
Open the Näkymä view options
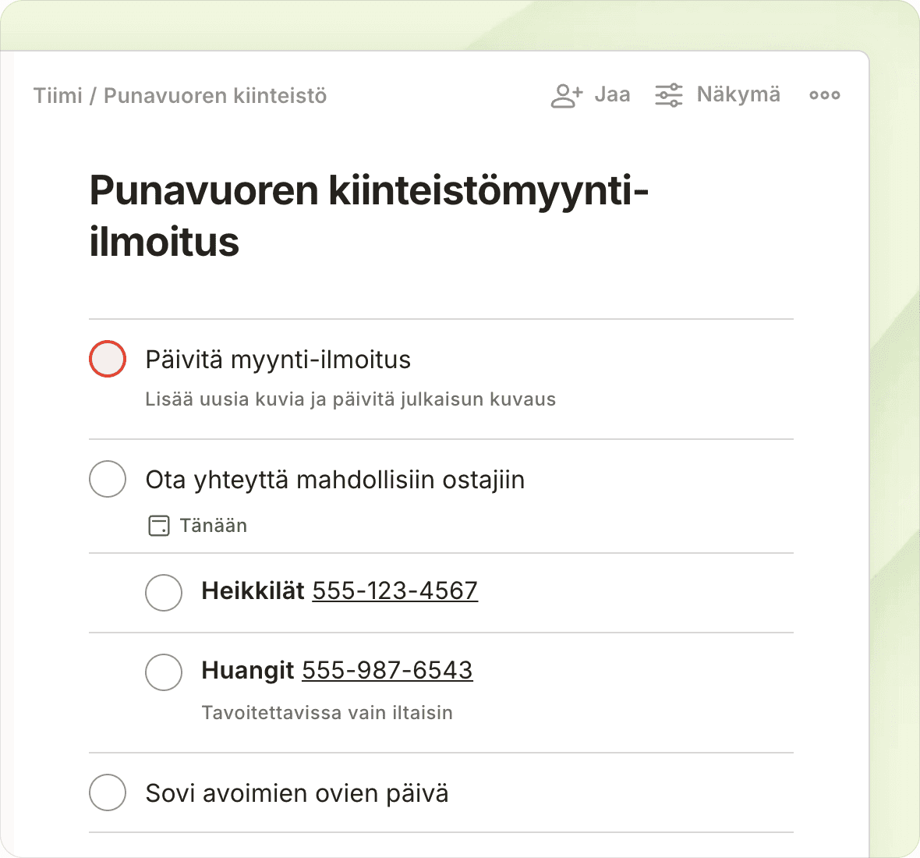[738, 95]
